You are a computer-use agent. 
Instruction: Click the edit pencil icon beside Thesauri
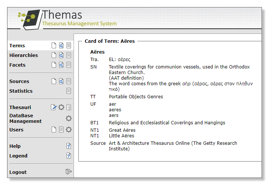pyautogui.click(x=54, y=107)
